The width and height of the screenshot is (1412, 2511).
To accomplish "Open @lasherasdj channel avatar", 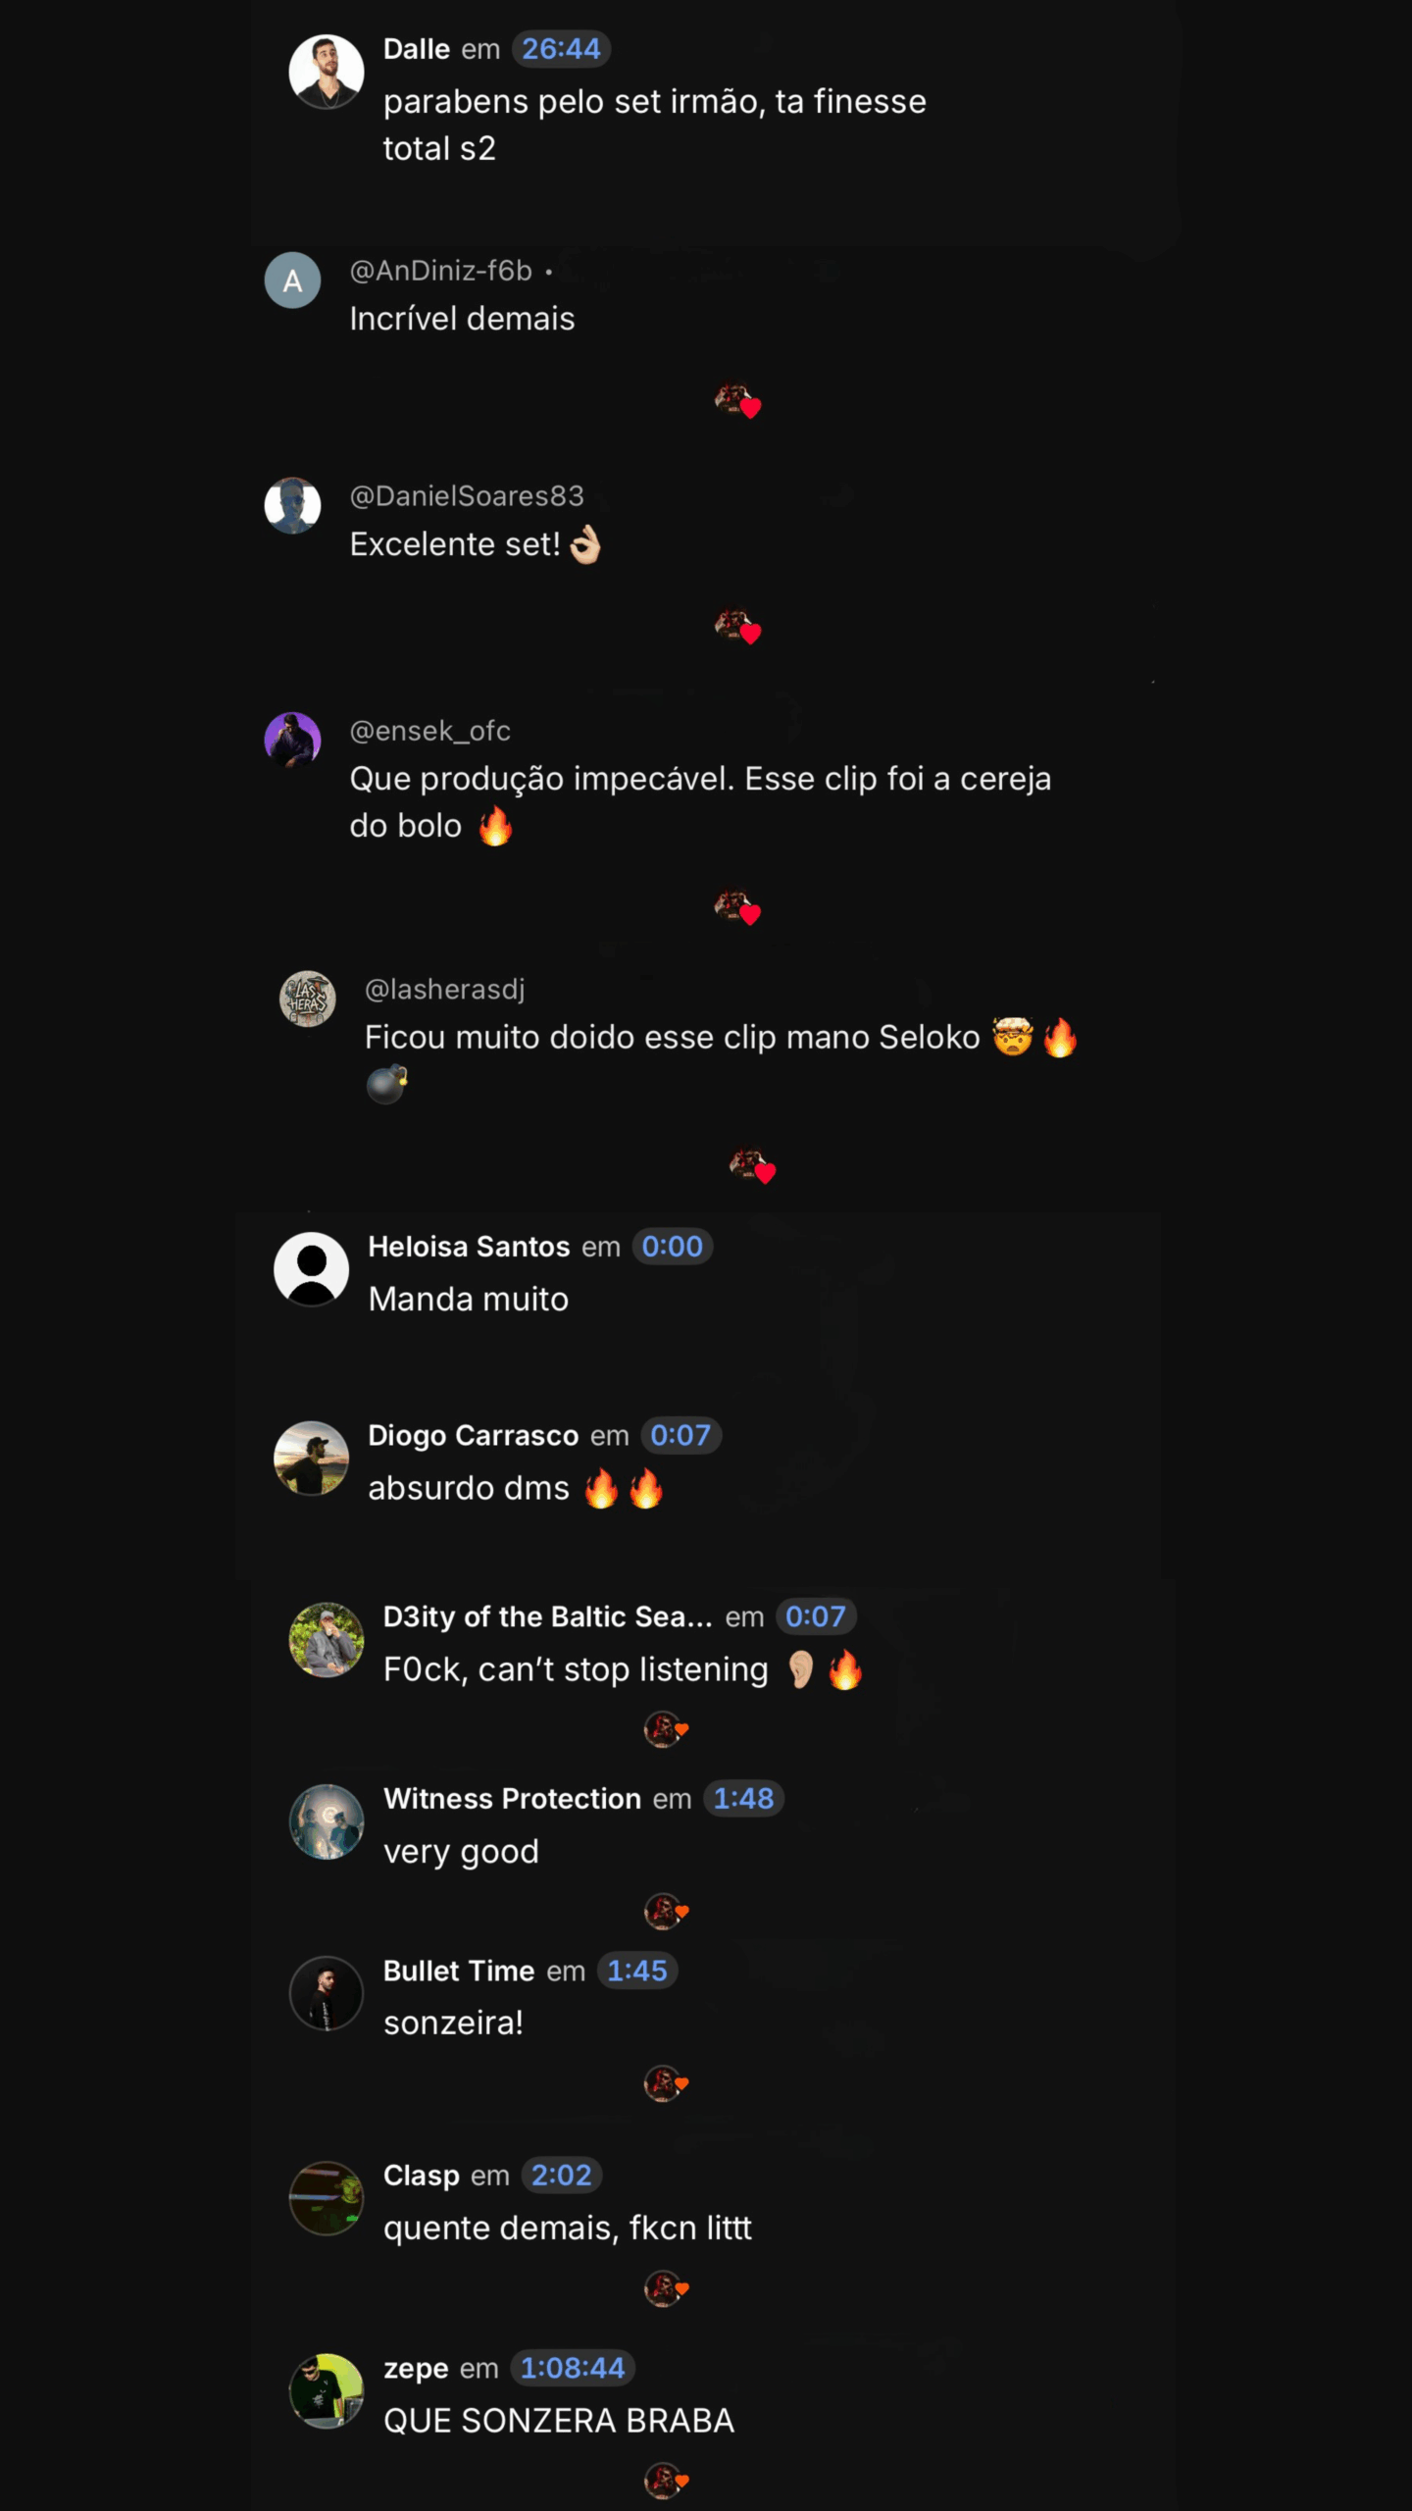I will click(308, 999).
